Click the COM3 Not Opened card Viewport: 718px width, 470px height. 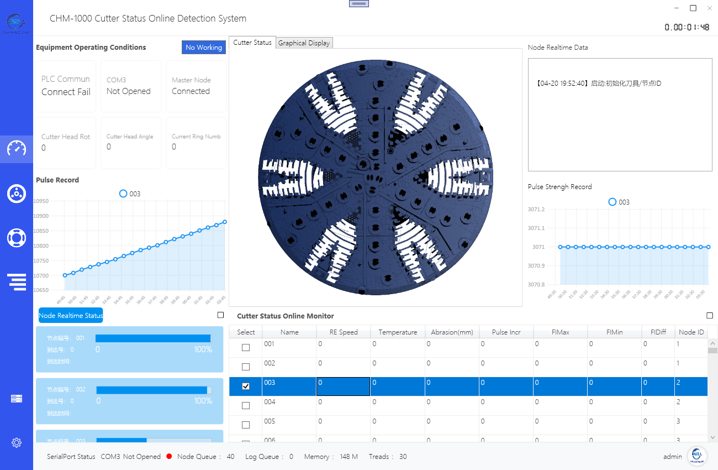pos(131,86)
